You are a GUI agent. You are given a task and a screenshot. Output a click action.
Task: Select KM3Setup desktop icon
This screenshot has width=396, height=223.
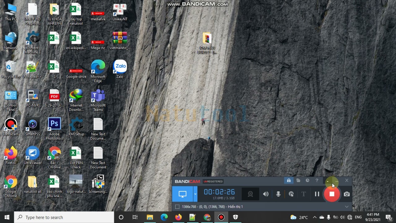76,127
